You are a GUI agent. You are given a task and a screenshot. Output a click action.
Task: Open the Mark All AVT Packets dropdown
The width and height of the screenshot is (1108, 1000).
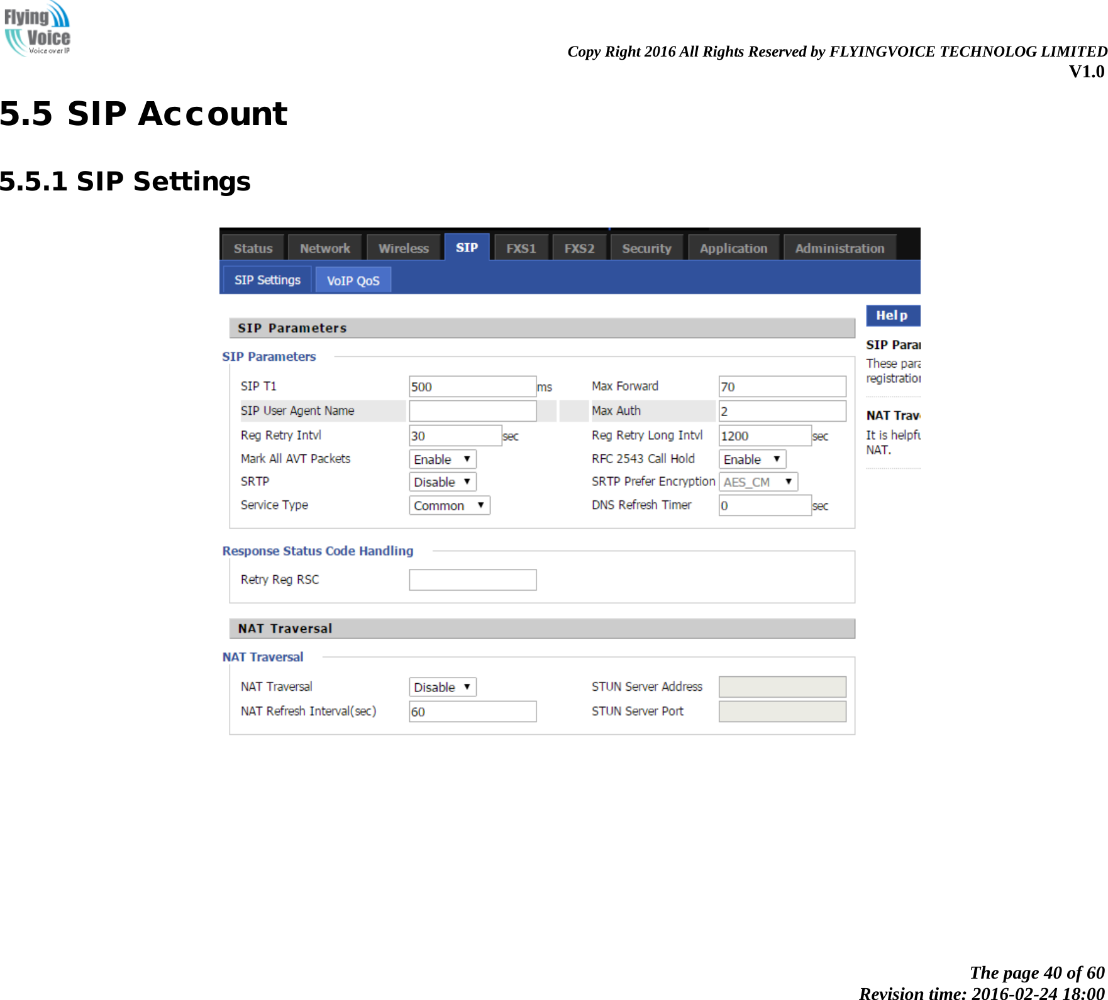click(442, 459)
